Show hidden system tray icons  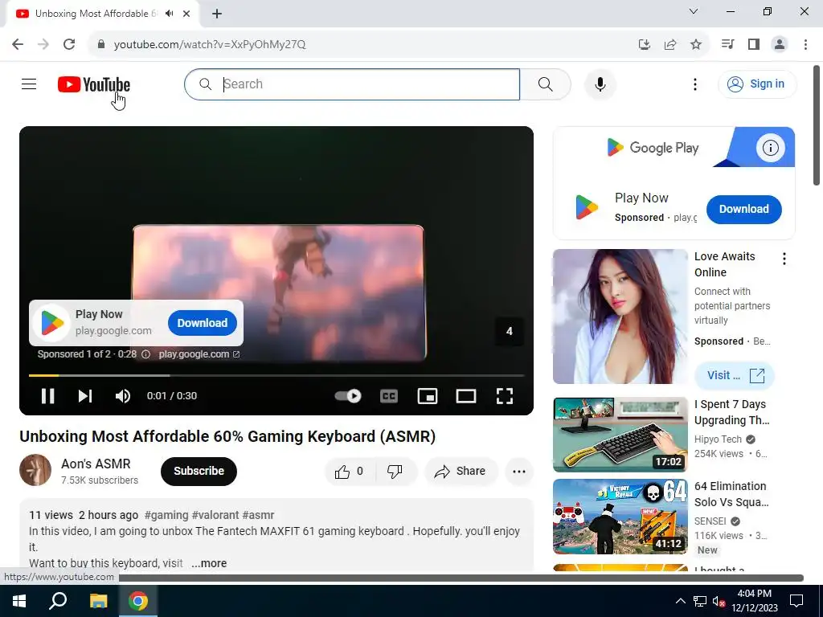(680, 601)
